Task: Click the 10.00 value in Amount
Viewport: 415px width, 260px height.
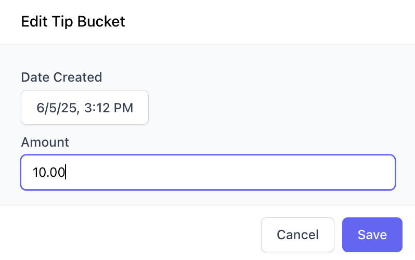Action: coord(48,172)
